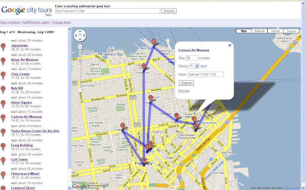Switch to Satellite view tab
This screenshot has width=305, height=190.
point(260,31)
